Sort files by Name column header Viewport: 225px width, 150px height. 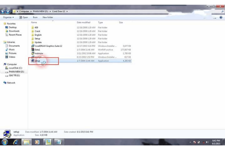pyautogui.click(x=34, y=22)
